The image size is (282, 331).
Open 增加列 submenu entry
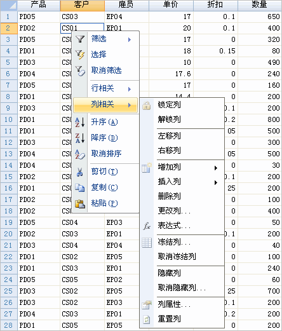click(x=182, y=167)
